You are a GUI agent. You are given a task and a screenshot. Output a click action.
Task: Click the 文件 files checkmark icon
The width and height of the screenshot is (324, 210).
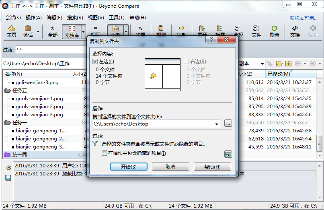click(x=256, y=31)
